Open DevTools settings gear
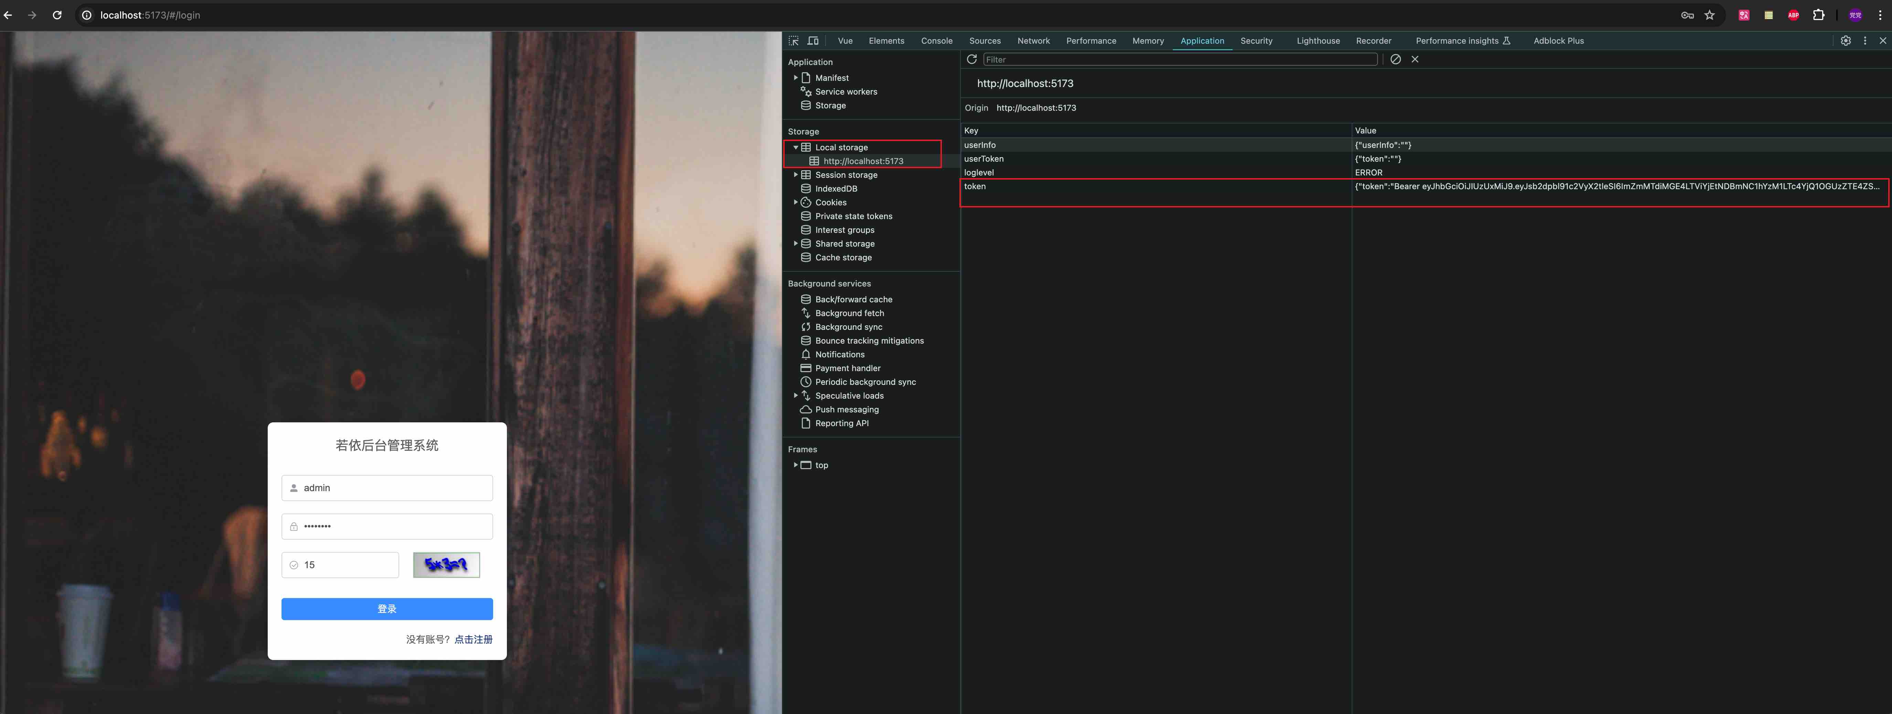 point(1846,41)
